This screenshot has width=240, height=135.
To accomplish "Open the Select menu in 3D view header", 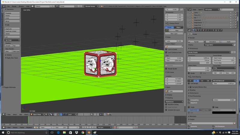I will pyautogui.click(x=15, y=115).
